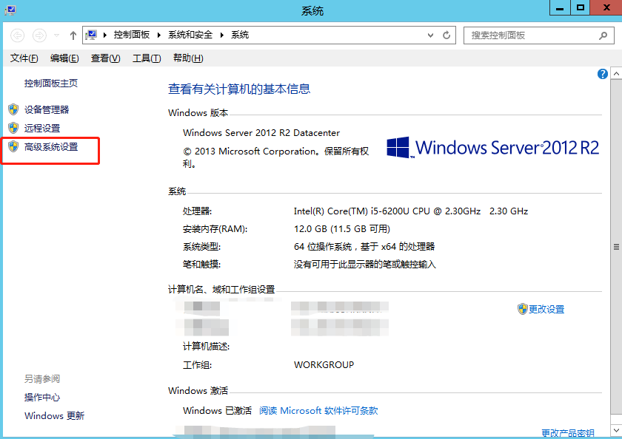Go up one level with the up arrow
This screenshot has height=439, width=622.
73,35
